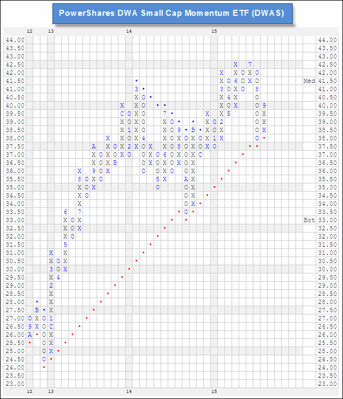343x399 pixels.
Task: Select the 9 marker in 40.00 row
Action: (264, 105)
